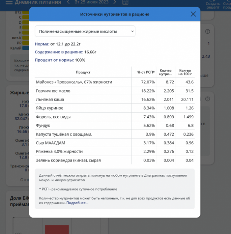This screenshot has height=234, width=231.
Task: Click lower help question icon behind dialog
Action: pos(207,99)
